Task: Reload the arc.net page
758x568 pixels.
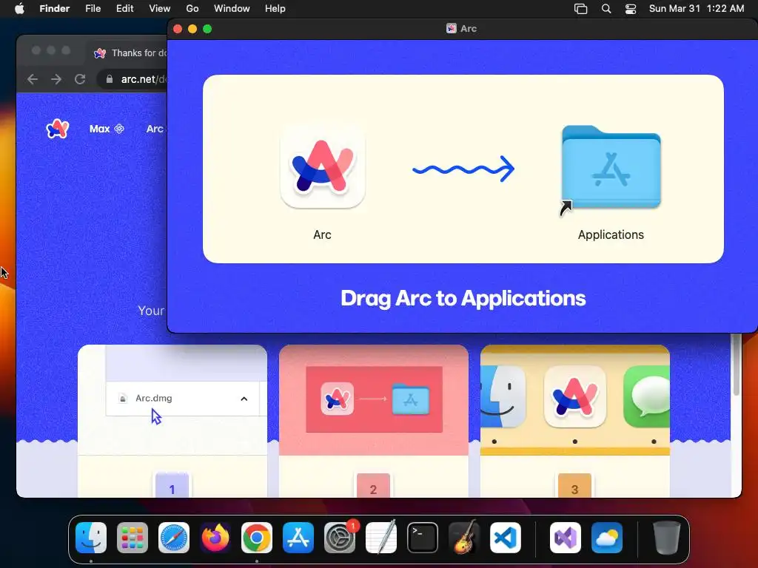Action: click(80, 79)
